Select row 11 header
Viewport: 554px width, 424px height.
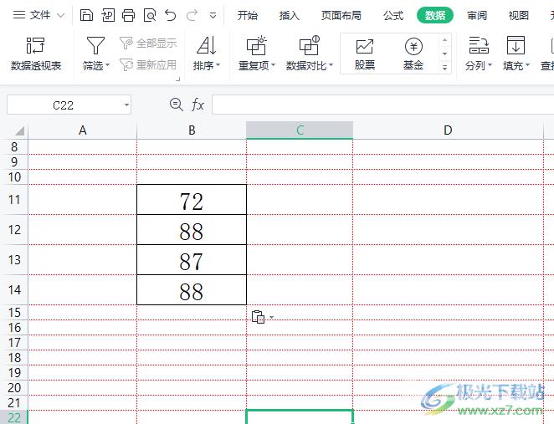14,200
